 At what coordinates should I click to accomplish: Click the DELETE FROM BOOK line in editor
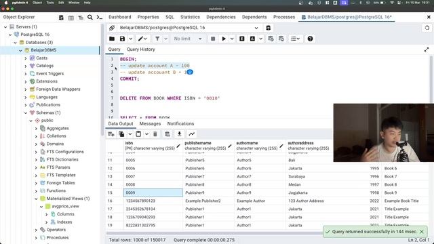tap(170, 98)
